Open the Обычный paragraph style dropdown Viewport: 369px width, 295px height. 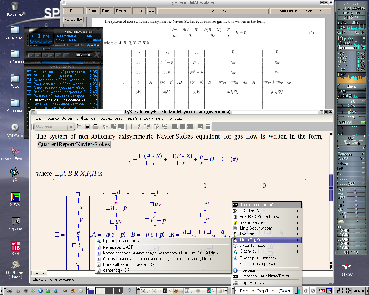54,126
